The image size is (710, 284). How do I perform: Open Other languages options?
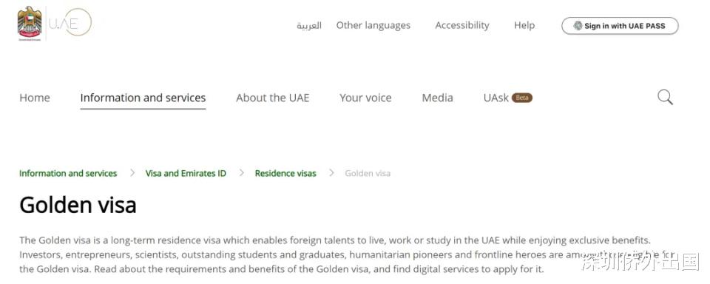click(x=373, y=25)
